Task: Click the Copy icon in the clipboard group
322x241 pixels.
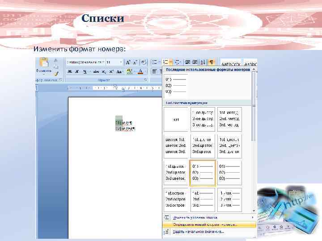Action: (55, 67)
